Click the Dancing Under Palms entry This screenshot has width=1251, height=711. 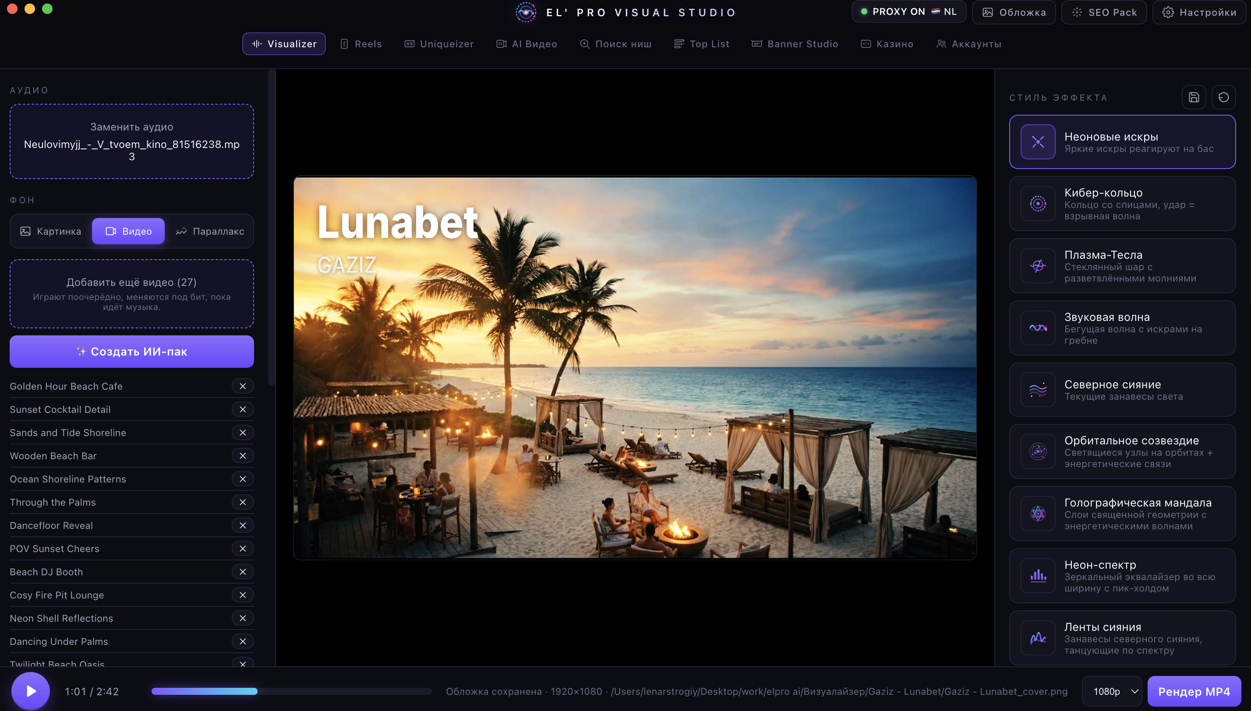(x=59, y=641)
